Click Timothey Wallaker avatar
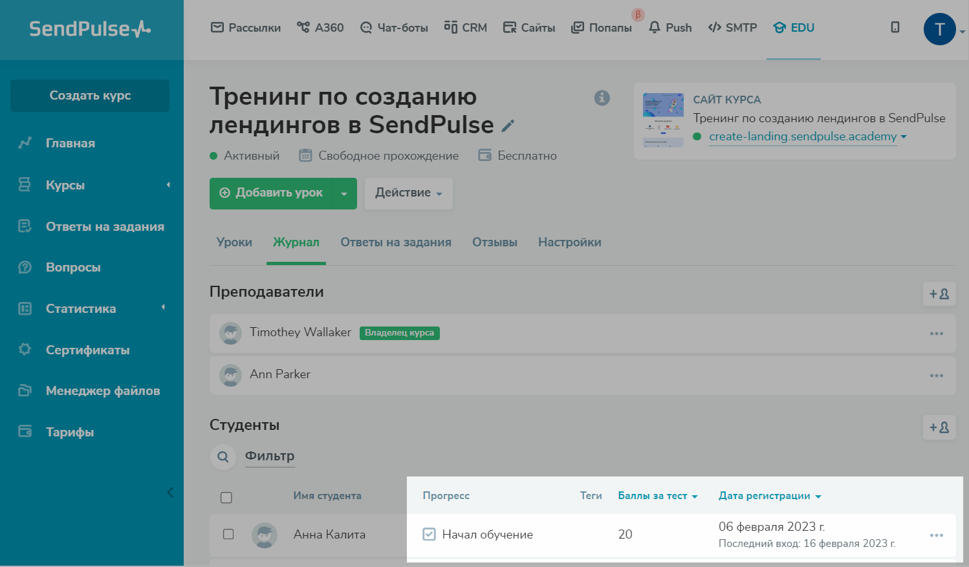 pyautogui.click(x=230, y=334)
